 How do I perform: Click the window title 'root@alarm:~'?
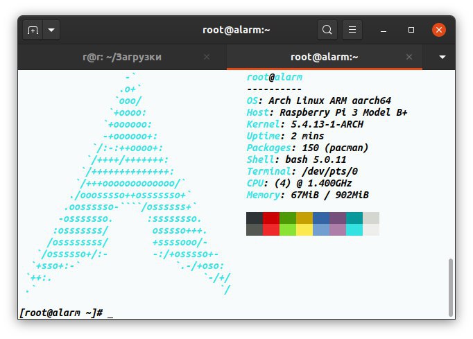[237, 30]
